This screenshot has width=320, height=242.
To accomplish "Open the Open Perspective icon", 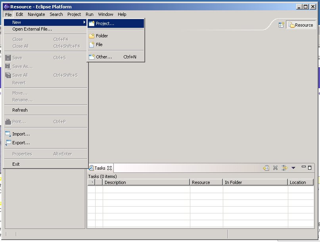I will pyautogui.click(x=281, y=25).
